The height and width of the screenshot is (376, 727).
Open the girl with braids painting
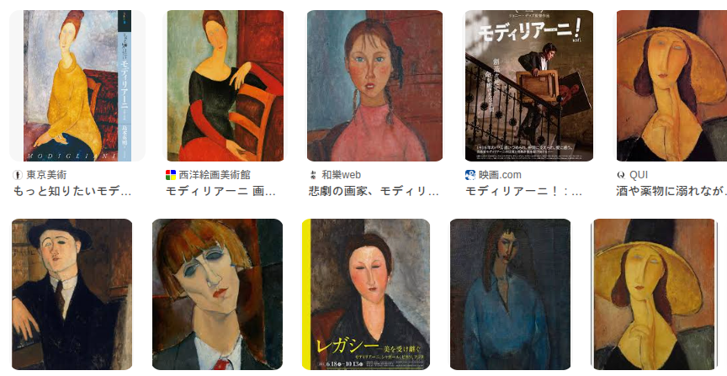[x=374, y=86]
